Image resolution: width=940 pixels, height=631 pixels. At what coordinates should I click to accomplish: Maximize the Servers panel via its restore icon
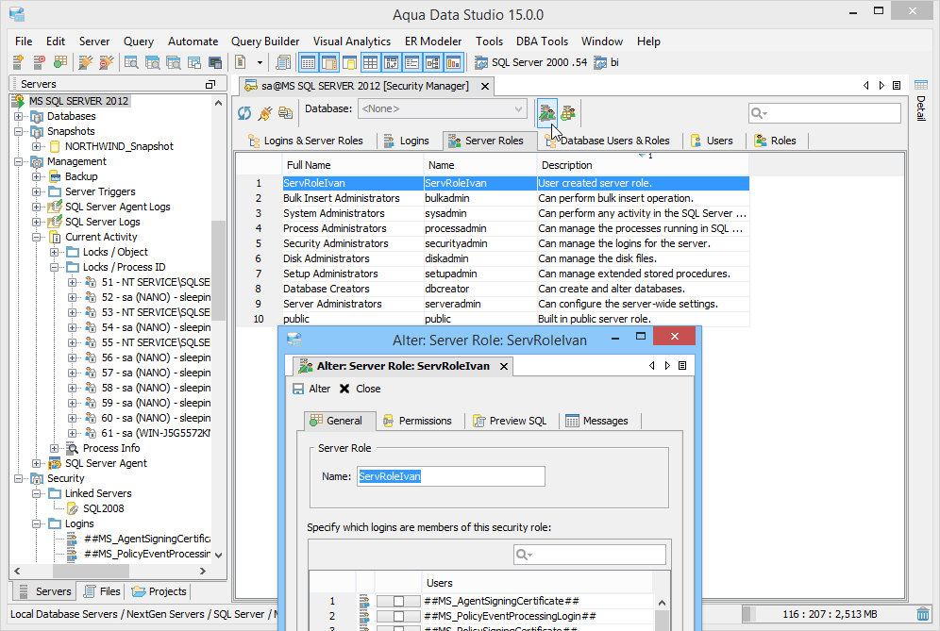[210, 85]
